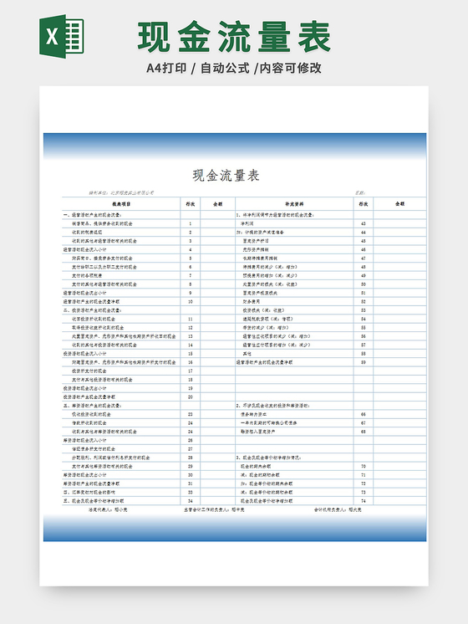Click the row number 34 cell
The image size is (468, 624).
pyautogui.click(x=190, y=501)
